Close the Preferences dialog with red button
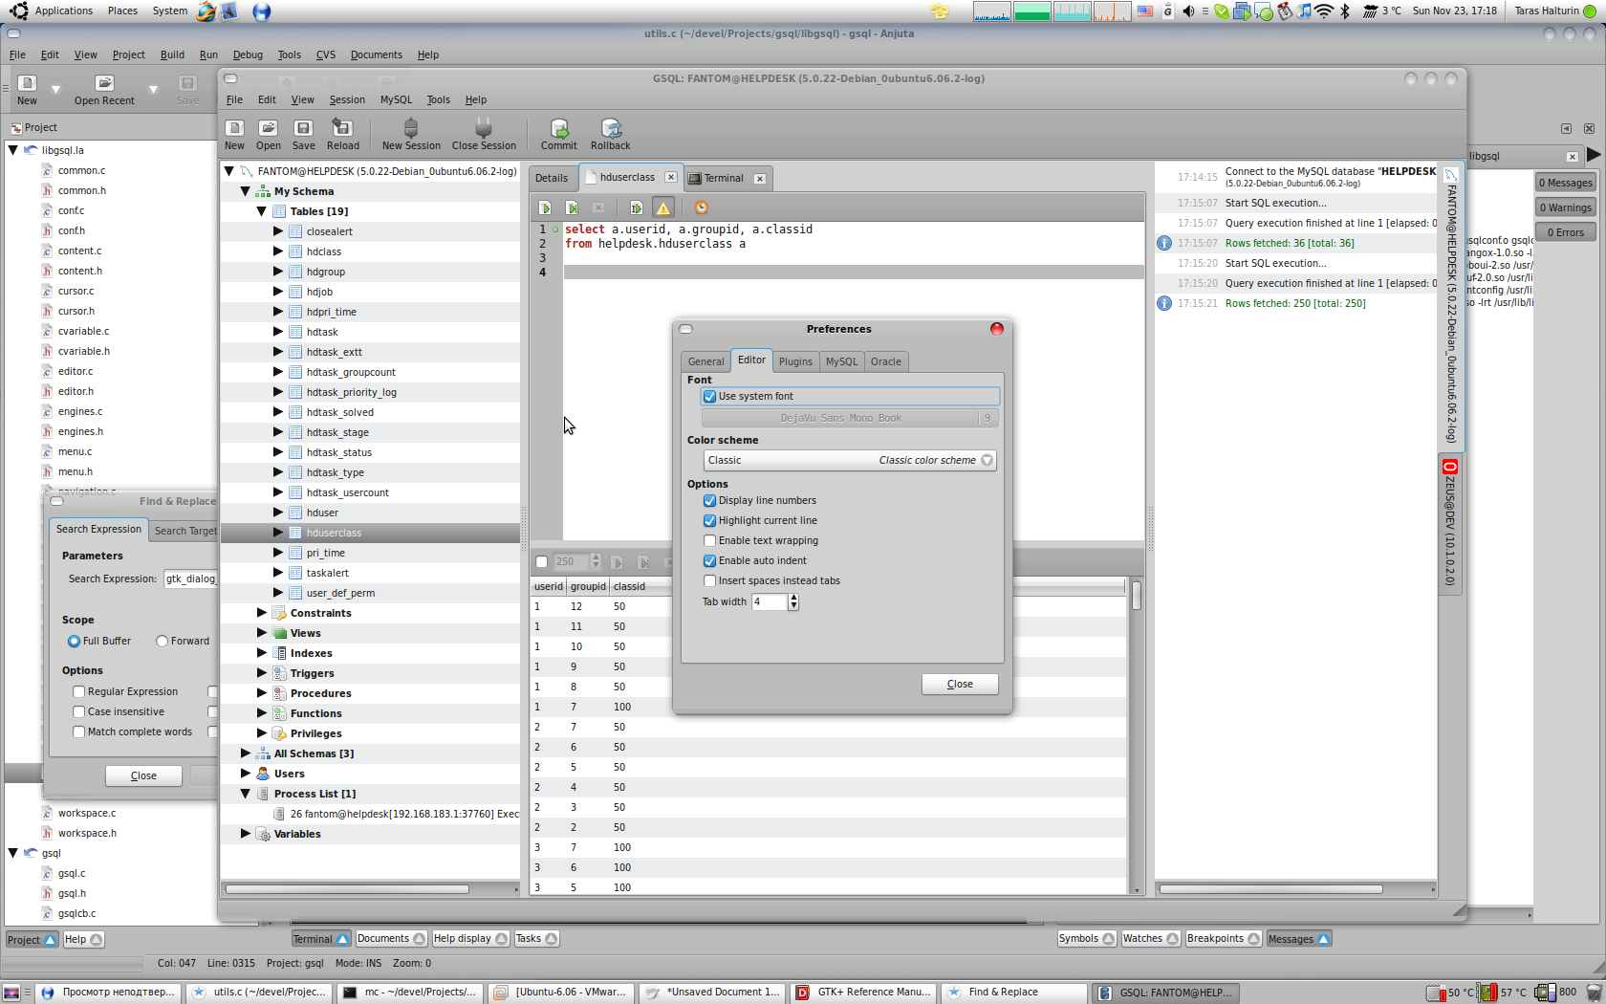The width and height of the screenshot is (1606, 1004). [x=997, y=329]
